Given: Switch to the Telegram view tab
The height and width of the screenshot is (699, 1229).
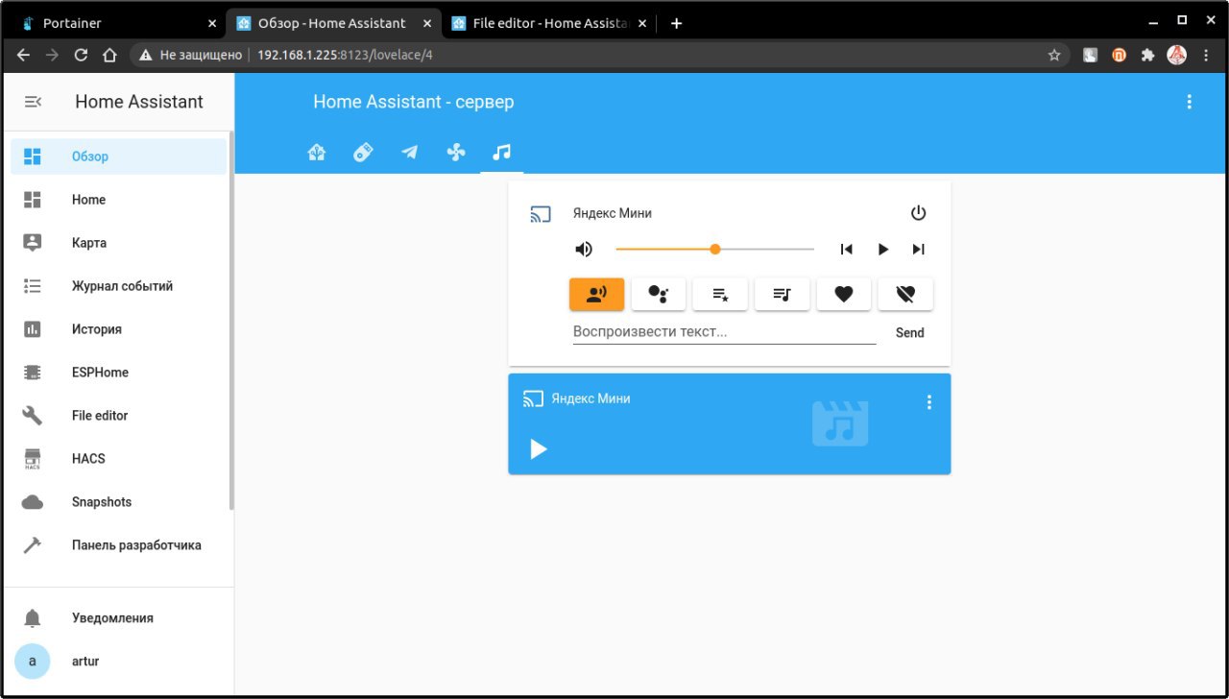Looking at the screenshot, I should coord(410,152).
